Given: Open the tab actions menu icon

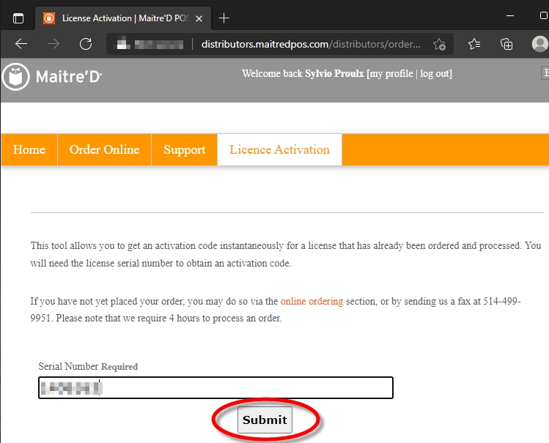Looking at the screenshot, I should coord(18,18).
